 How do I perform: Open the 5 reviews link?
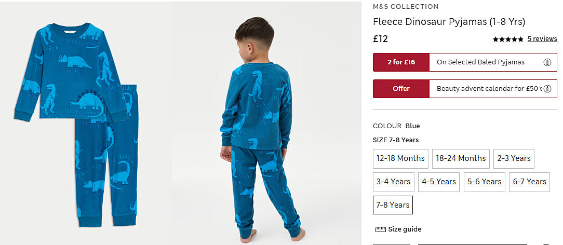(x=542, y=39)
